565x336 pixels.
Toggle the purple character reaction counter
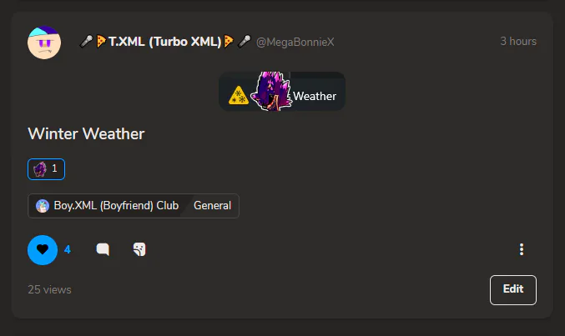(x=46, y=169)
